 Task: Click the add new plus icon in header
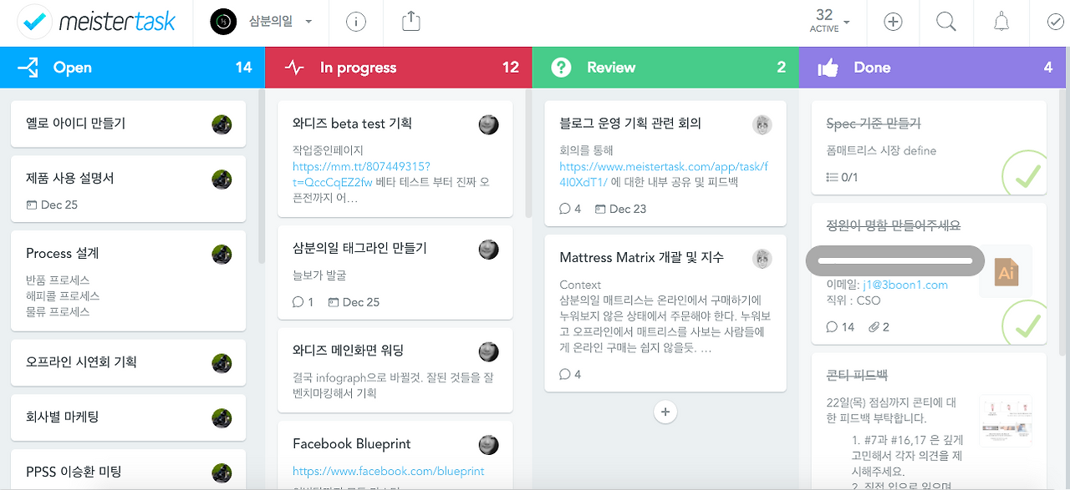893,23
